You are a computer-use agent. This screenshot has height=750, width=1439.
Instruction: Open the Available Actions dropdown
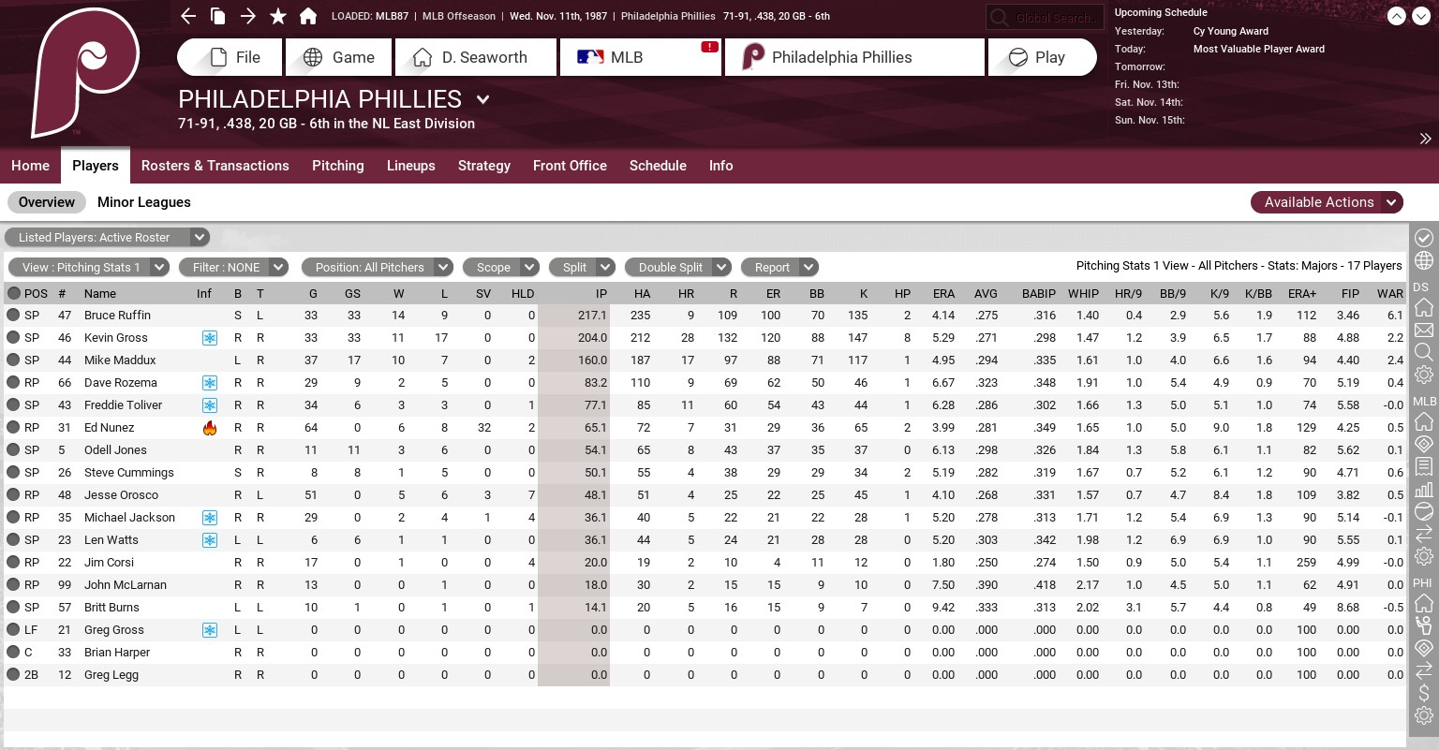(1326, 202)
